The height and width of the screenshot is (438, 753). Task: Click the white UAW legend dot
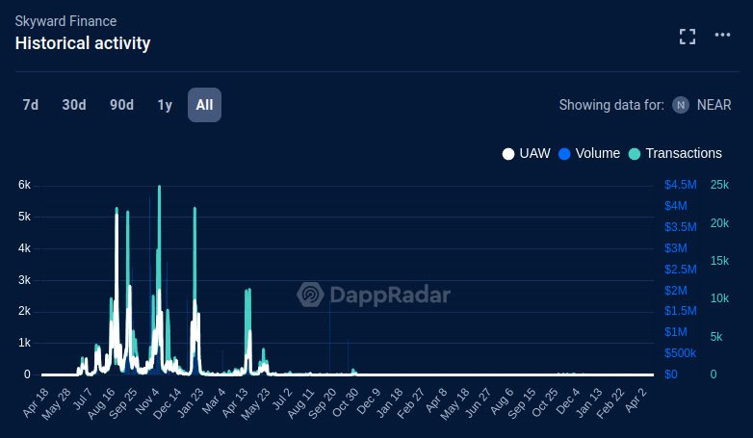(x=507, y=153)
